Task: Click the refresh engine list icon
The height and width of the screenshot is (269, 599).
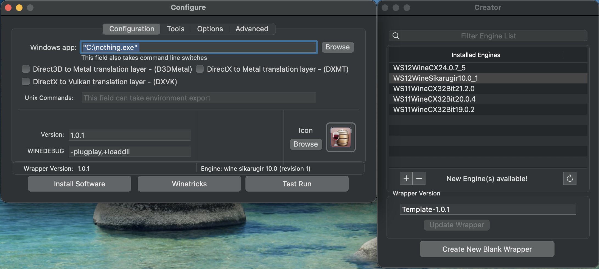Action: [x=570, y=178]
